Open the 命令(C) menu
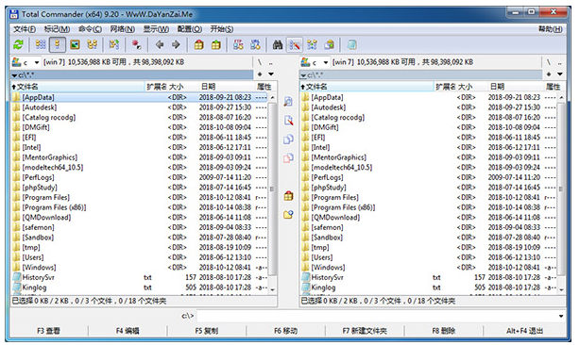 point(91,29)
